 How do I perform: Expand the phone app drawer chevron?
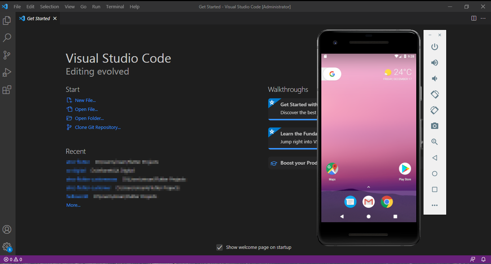[x=369, y=187]
